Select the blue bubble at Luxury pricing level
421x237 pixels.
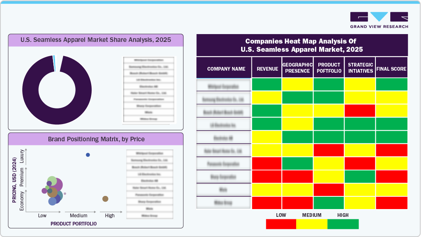87,155
